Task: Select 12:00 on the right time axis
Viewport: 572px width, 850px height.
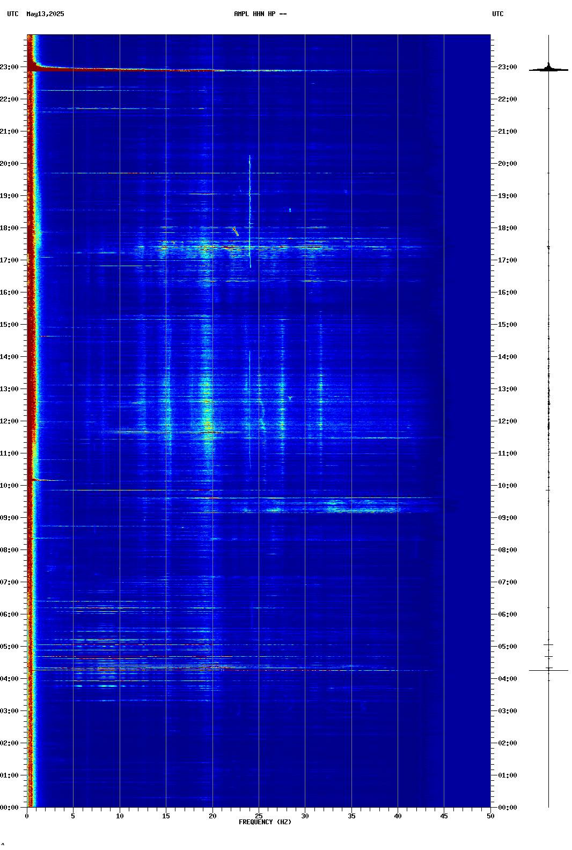Action: pos(508,421)
